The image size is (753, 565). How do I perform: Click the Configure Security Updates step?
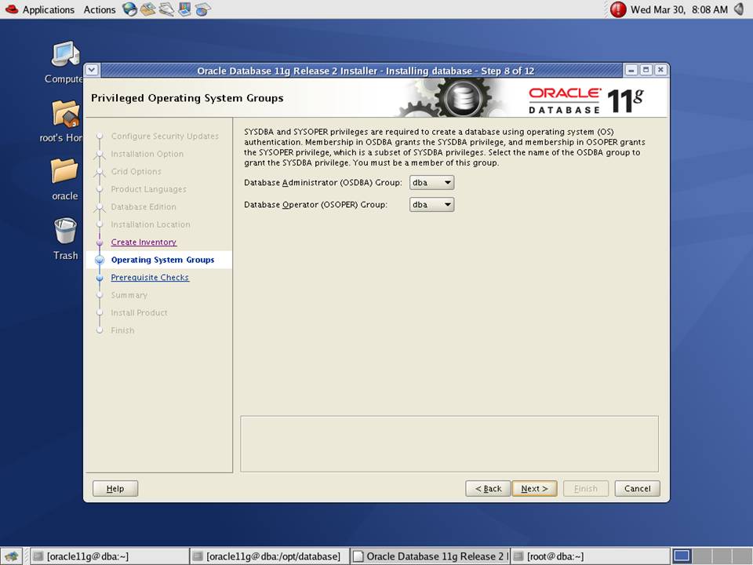[x=165, y=137]
